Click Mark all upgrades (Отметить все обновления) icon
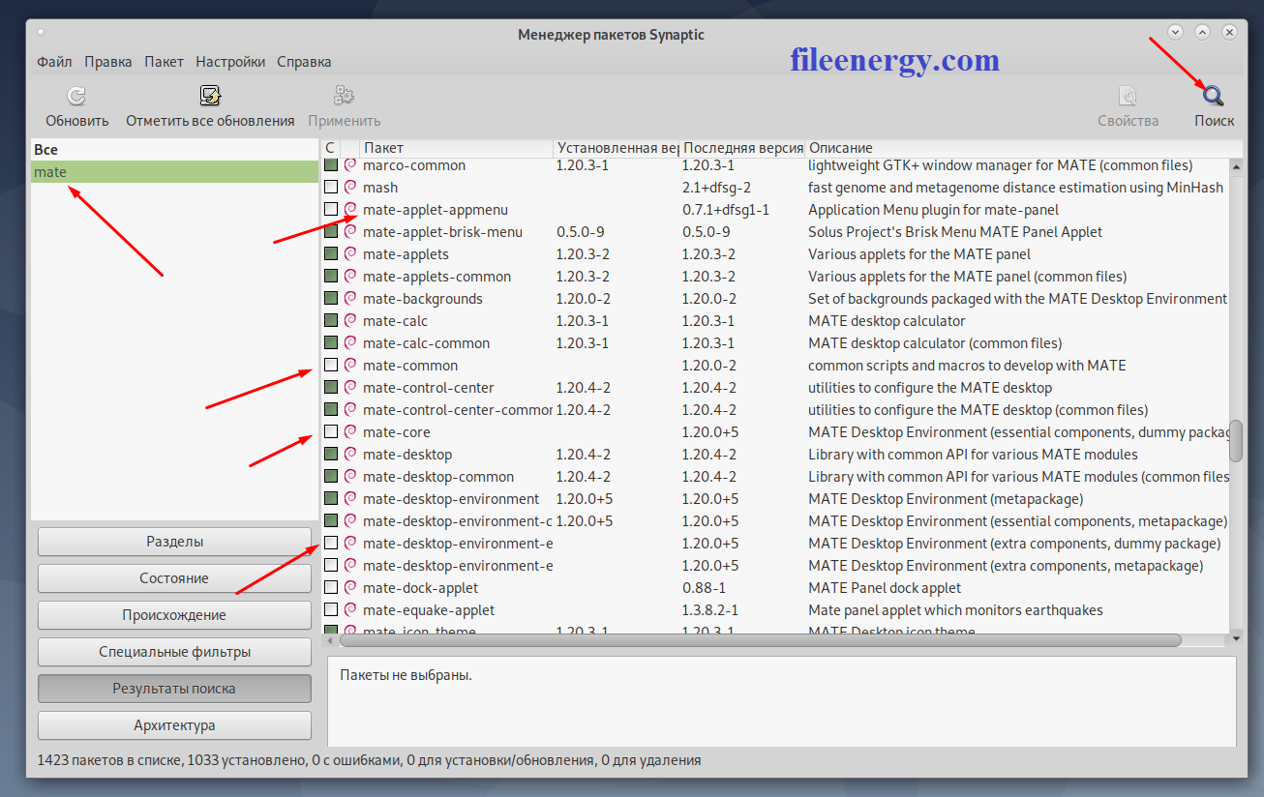The height and width of the screenshot is (797, 1264). [x=210, y=96]
